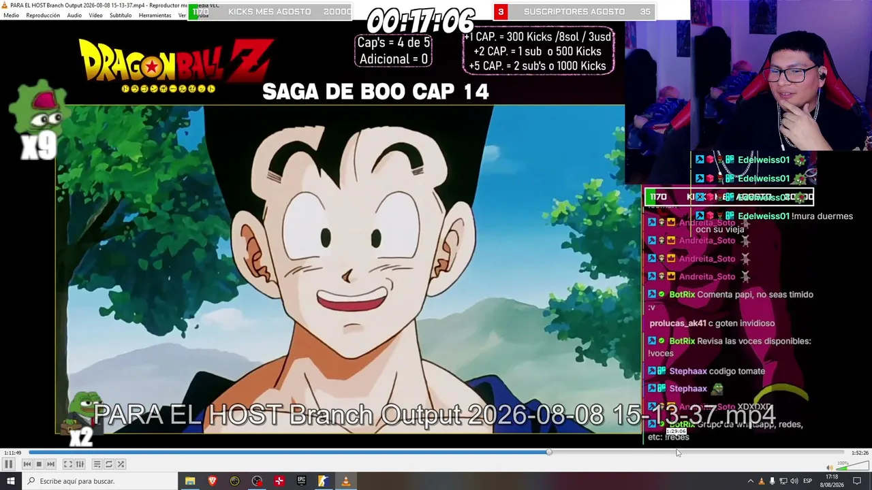
Task: Click the total duration 1:52:26 label
Action: coord(860,453)
